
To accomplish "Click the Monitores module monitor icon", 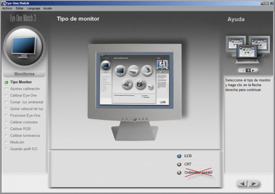I will pos(24,47).
